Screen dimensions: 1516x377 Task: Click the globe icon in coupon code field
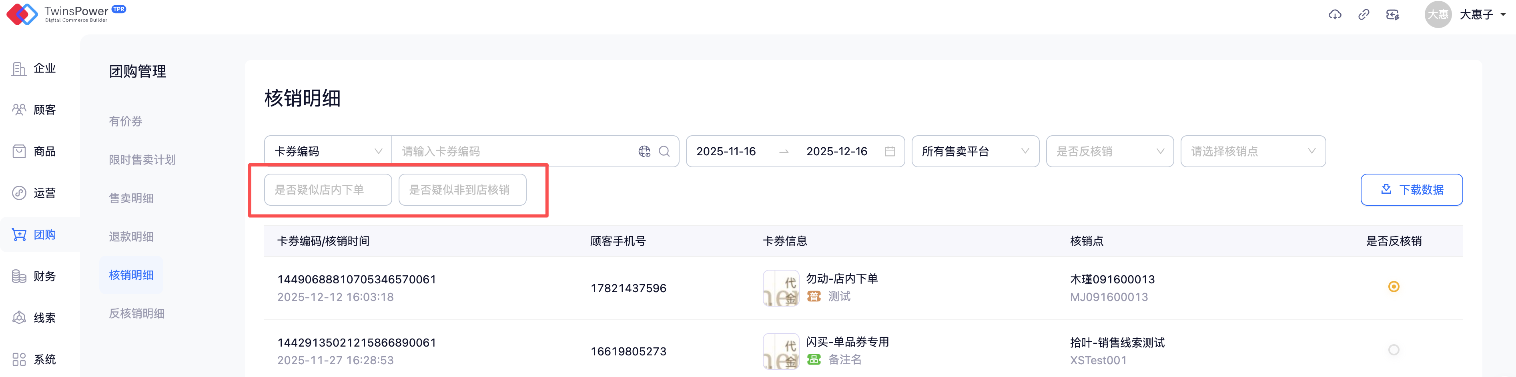(x=644, y=152)
